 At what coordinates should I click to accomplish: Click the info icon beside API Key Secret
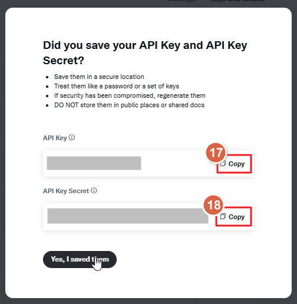94,190
